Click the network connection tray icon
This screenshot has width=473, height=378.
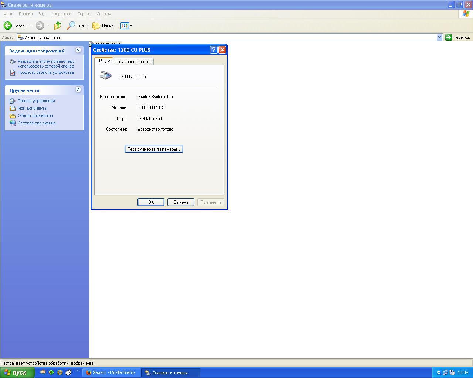click(x=445, y=372)
